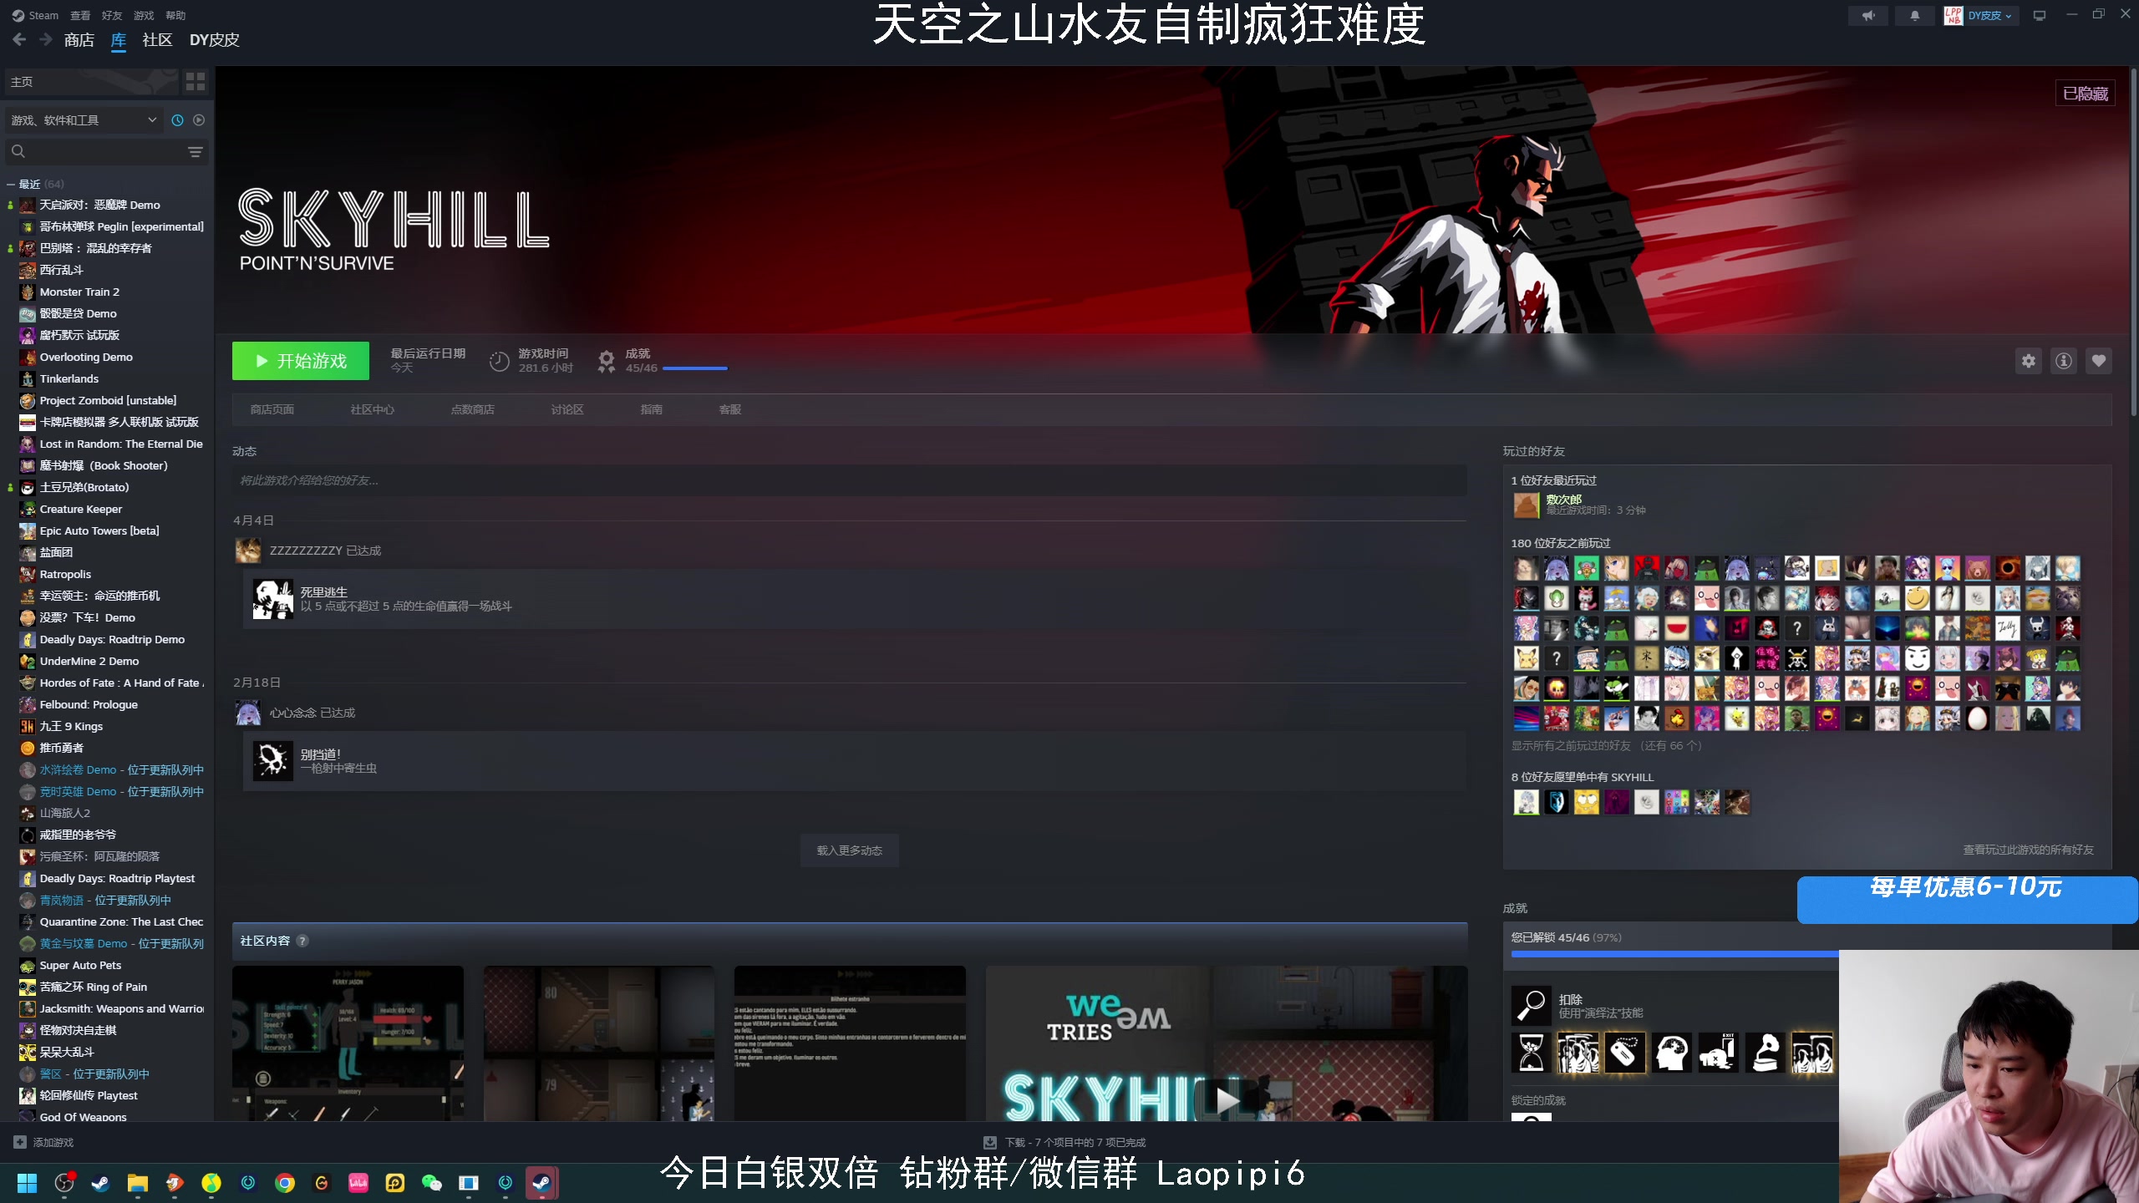Click the 载入更多动态 button
2139x1203 pixels.
(850, 850)
